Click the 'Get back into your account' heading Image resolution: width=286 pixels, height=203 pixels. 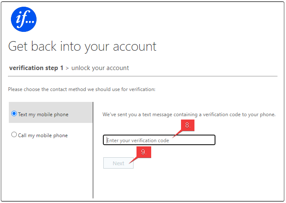coord(82,46)
